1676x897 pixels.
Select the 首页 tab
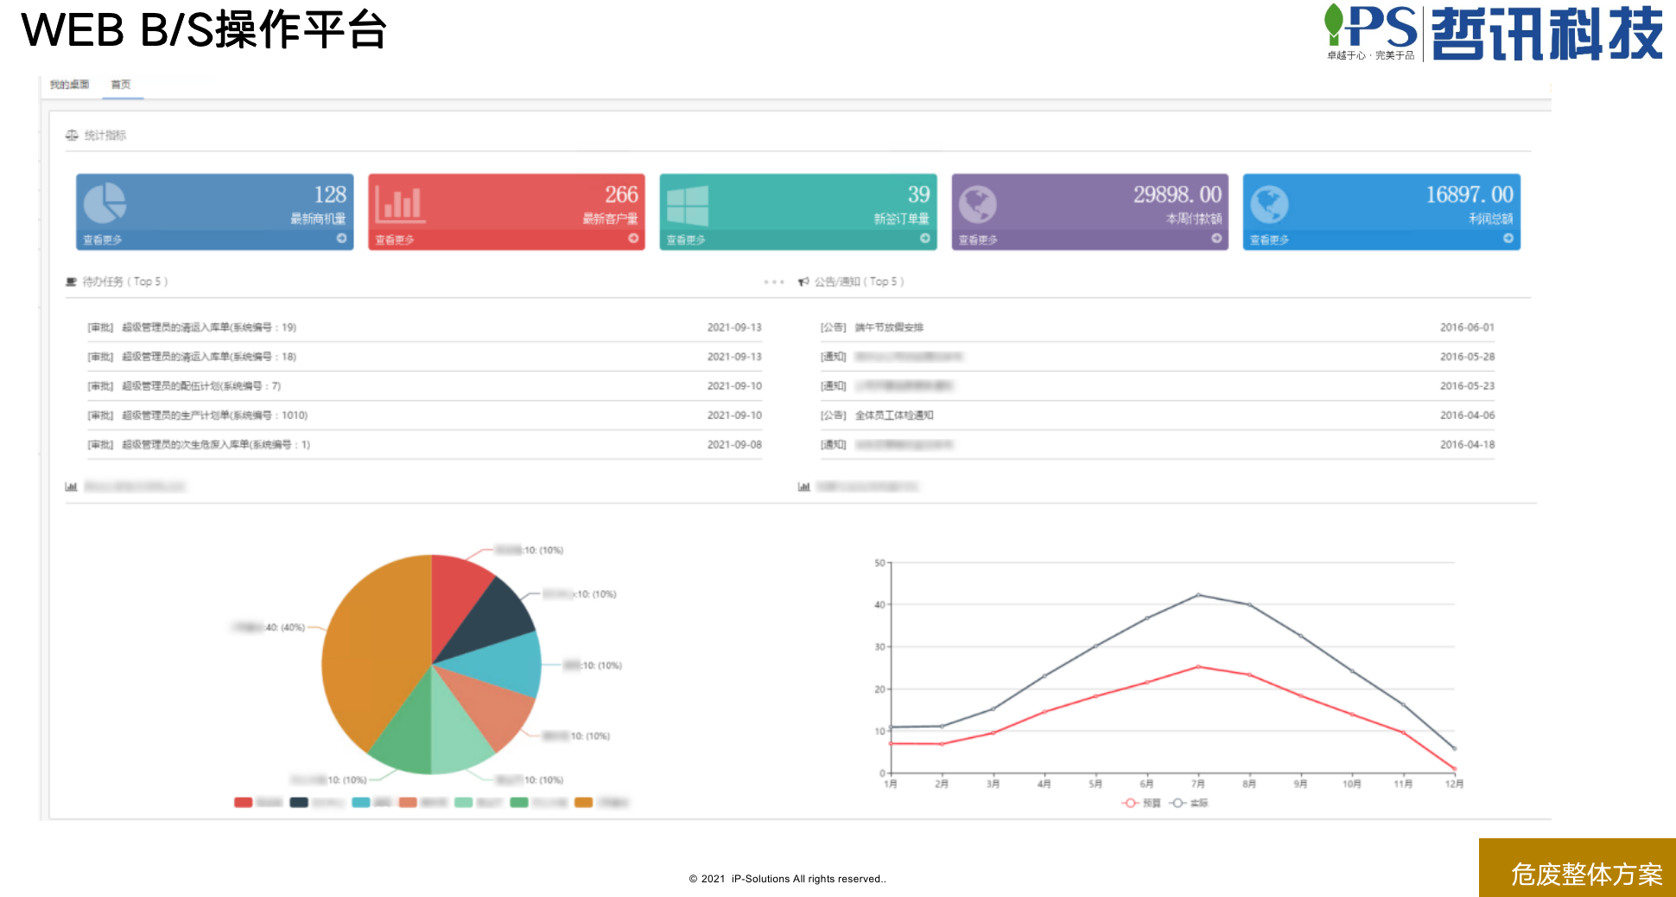tap(121, 85)
